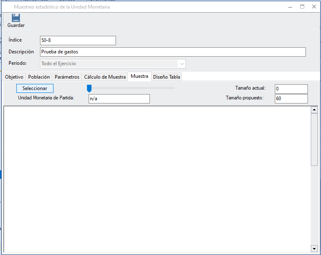Minimize the Muestreo estadístico window

[290, 7]
